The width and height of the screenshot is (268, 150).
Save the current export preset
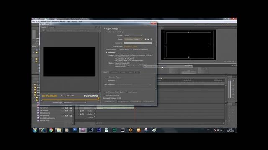[145, 39]
